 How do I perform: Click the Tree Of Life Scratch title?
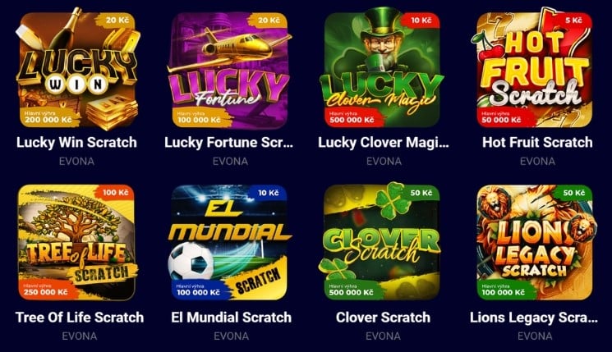80,318
